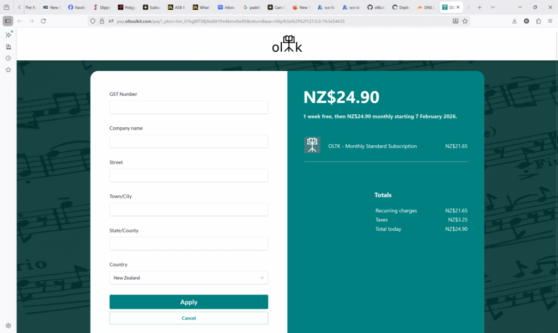Open sidebar settings gear icon
The image size is (558, 333).
(8, 325)
